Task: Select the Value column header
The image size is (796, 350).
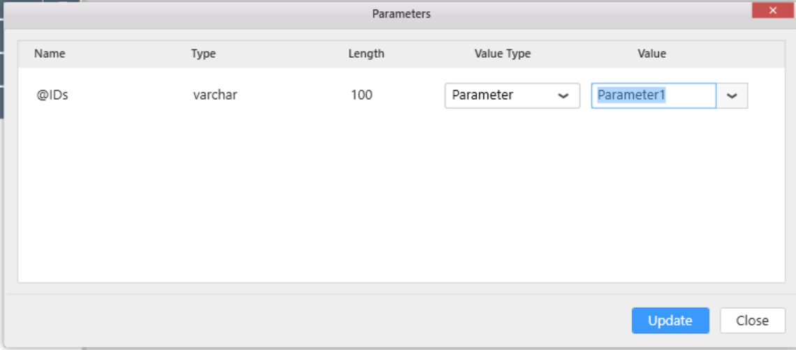Action: pyautogui.click(x=651, y=54)
